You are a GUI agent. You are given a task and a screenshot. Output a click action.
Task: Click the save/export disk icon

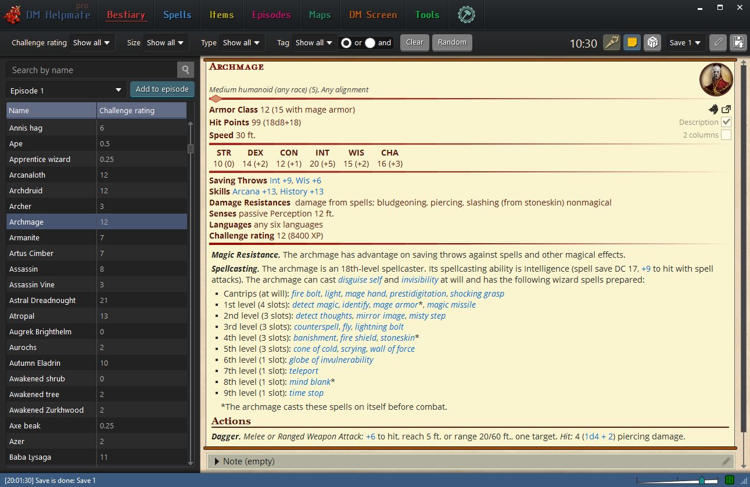click(738, 42)
